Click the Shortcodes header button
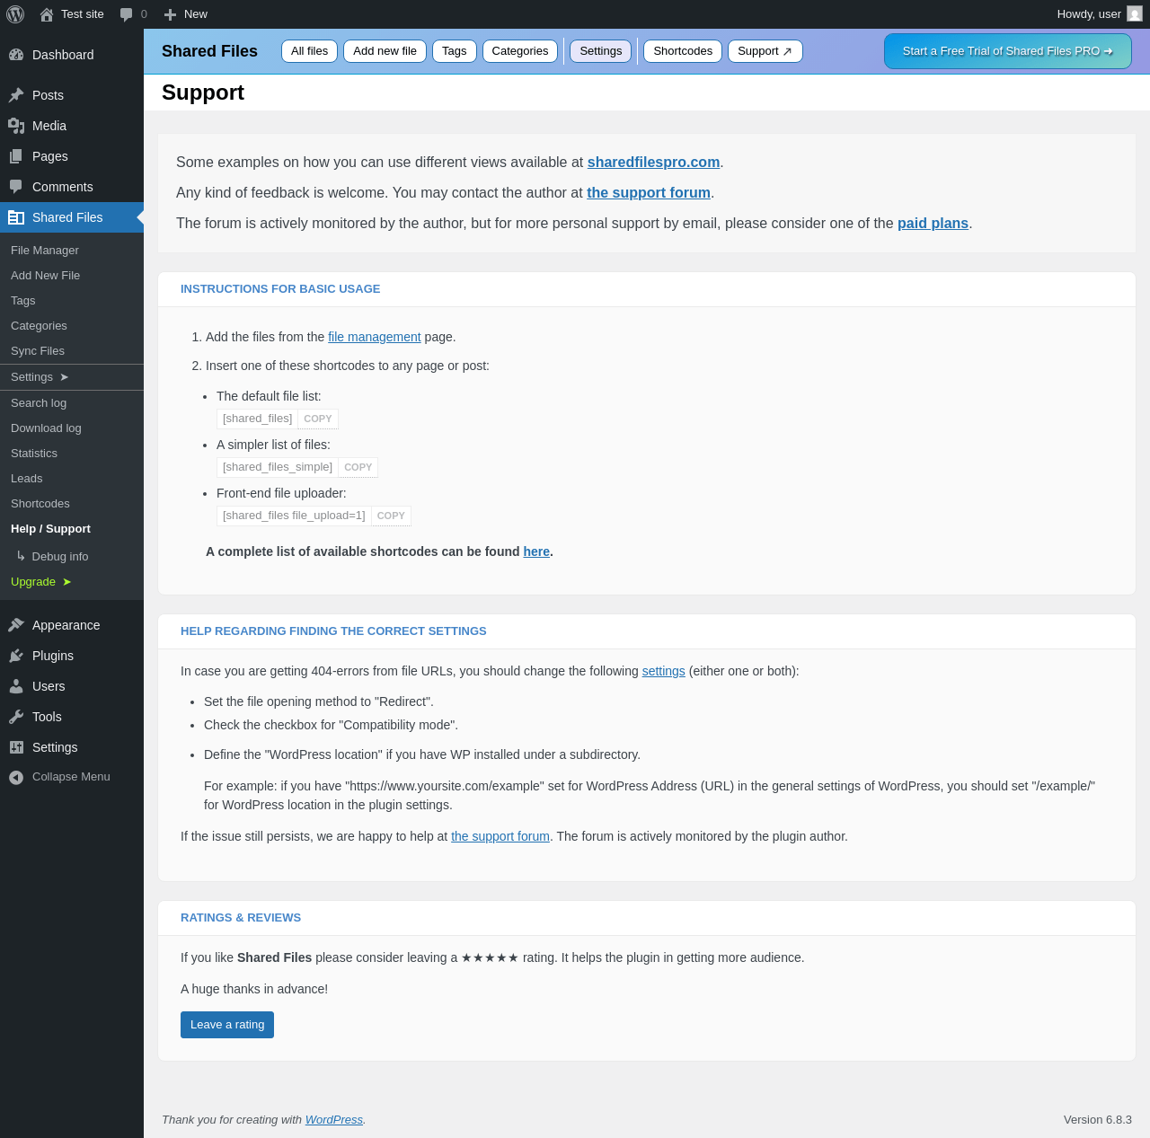Screen dimensions: 1150x1138 [683, 51]
